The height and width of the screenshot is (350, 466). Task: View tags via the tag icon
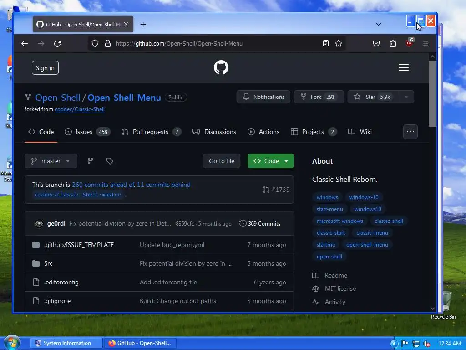pyautogui.click(x=110, y=161)
